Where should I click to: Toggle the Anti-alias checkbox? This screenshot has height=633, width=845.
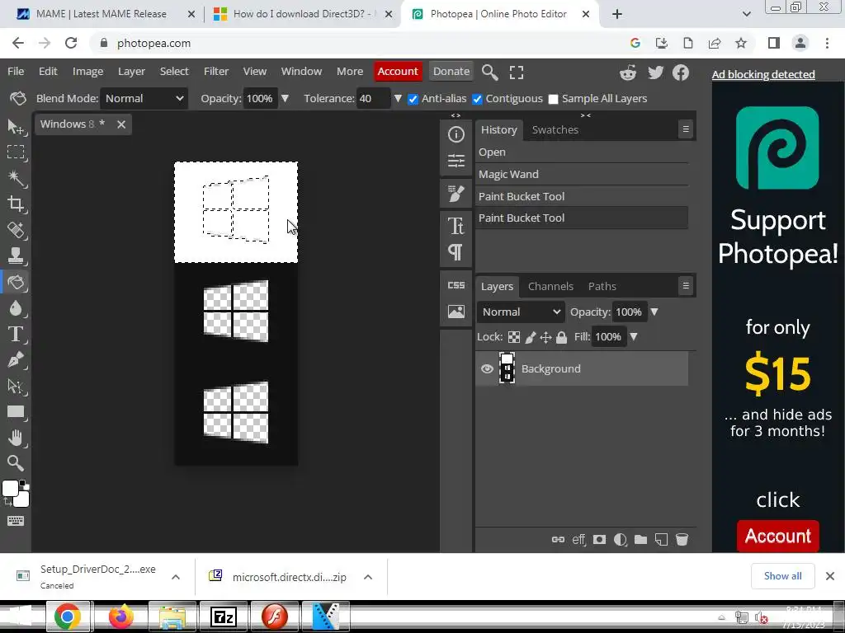tap(413, 99)
